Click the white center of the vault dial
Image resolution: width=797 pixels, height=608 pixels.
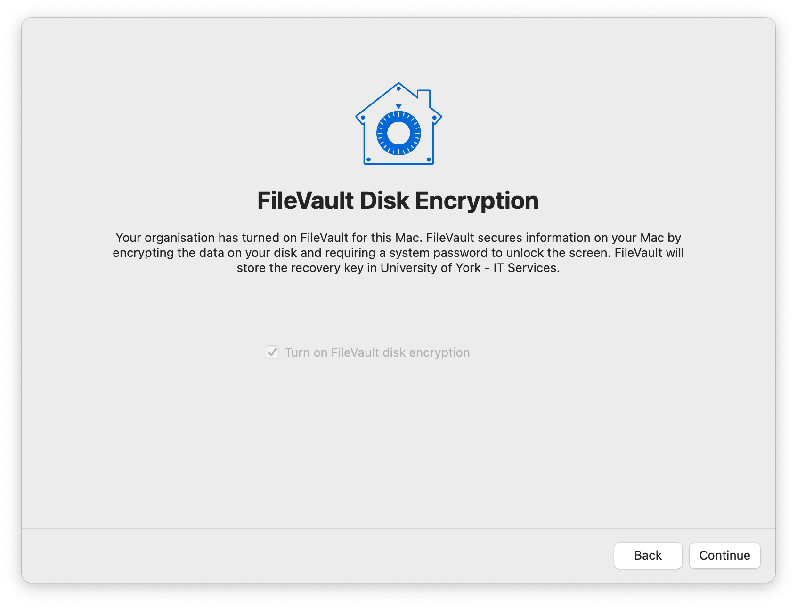pyautogui.click(x=398, y=134)
